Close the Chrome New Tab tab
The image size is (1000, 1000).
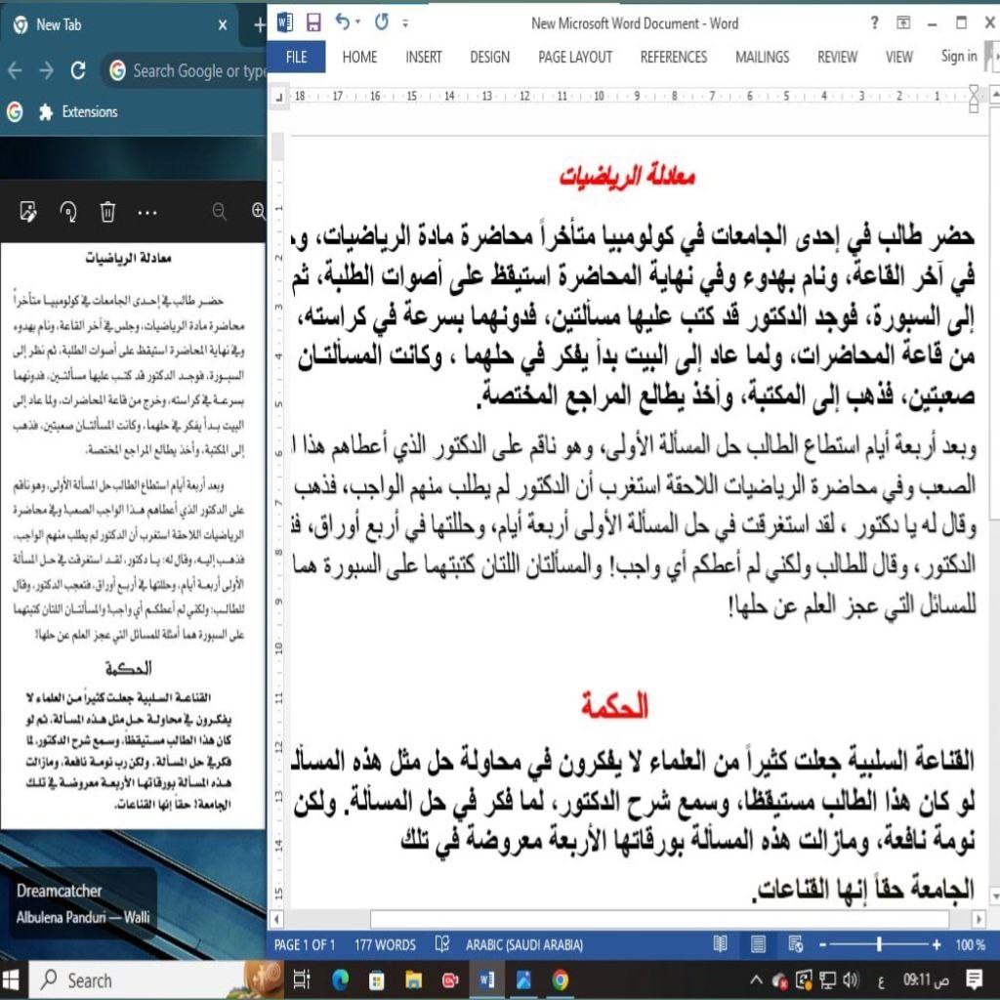click(223, 24)
